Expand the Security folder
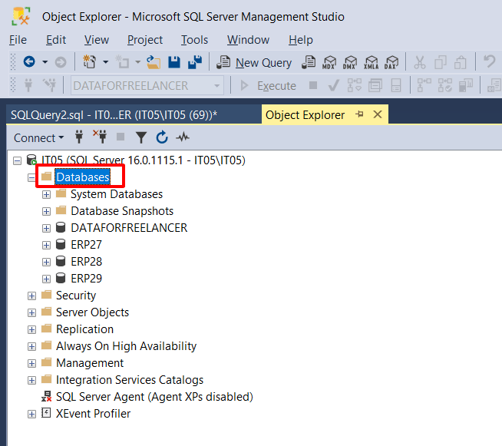Image resolution: width=502 pixels, height=446 pixels. point(31,296)
